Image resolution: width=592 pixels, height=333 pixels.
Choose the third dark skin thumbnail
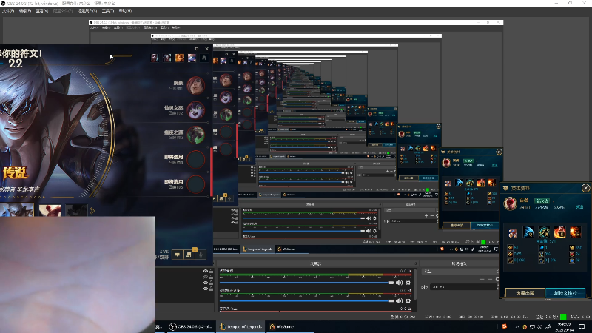(76, 210)
